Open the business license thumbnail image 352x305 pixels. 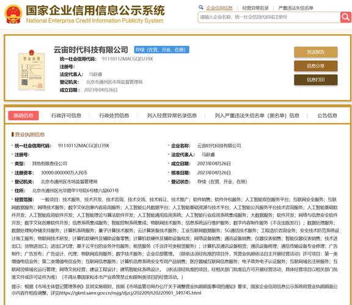click(32, 70)
